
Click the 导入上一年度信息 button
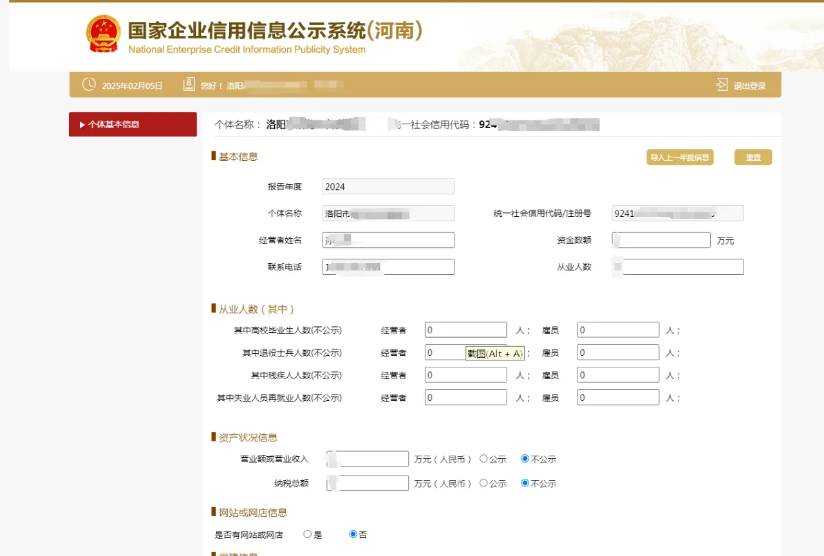tap(680, 157)
